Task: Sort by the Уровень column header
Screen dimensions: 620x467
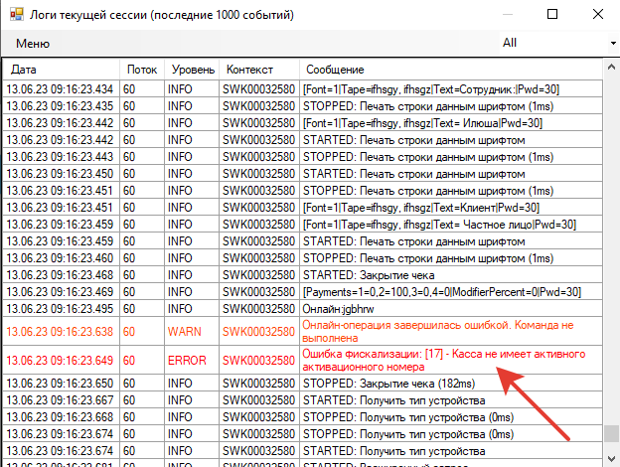Action: tap(192, 71)
